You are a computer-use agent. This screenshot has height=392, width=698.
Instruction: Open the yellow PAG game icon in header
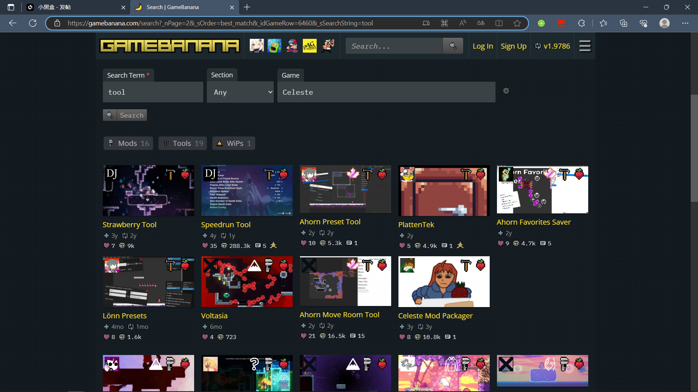(310, 46)
